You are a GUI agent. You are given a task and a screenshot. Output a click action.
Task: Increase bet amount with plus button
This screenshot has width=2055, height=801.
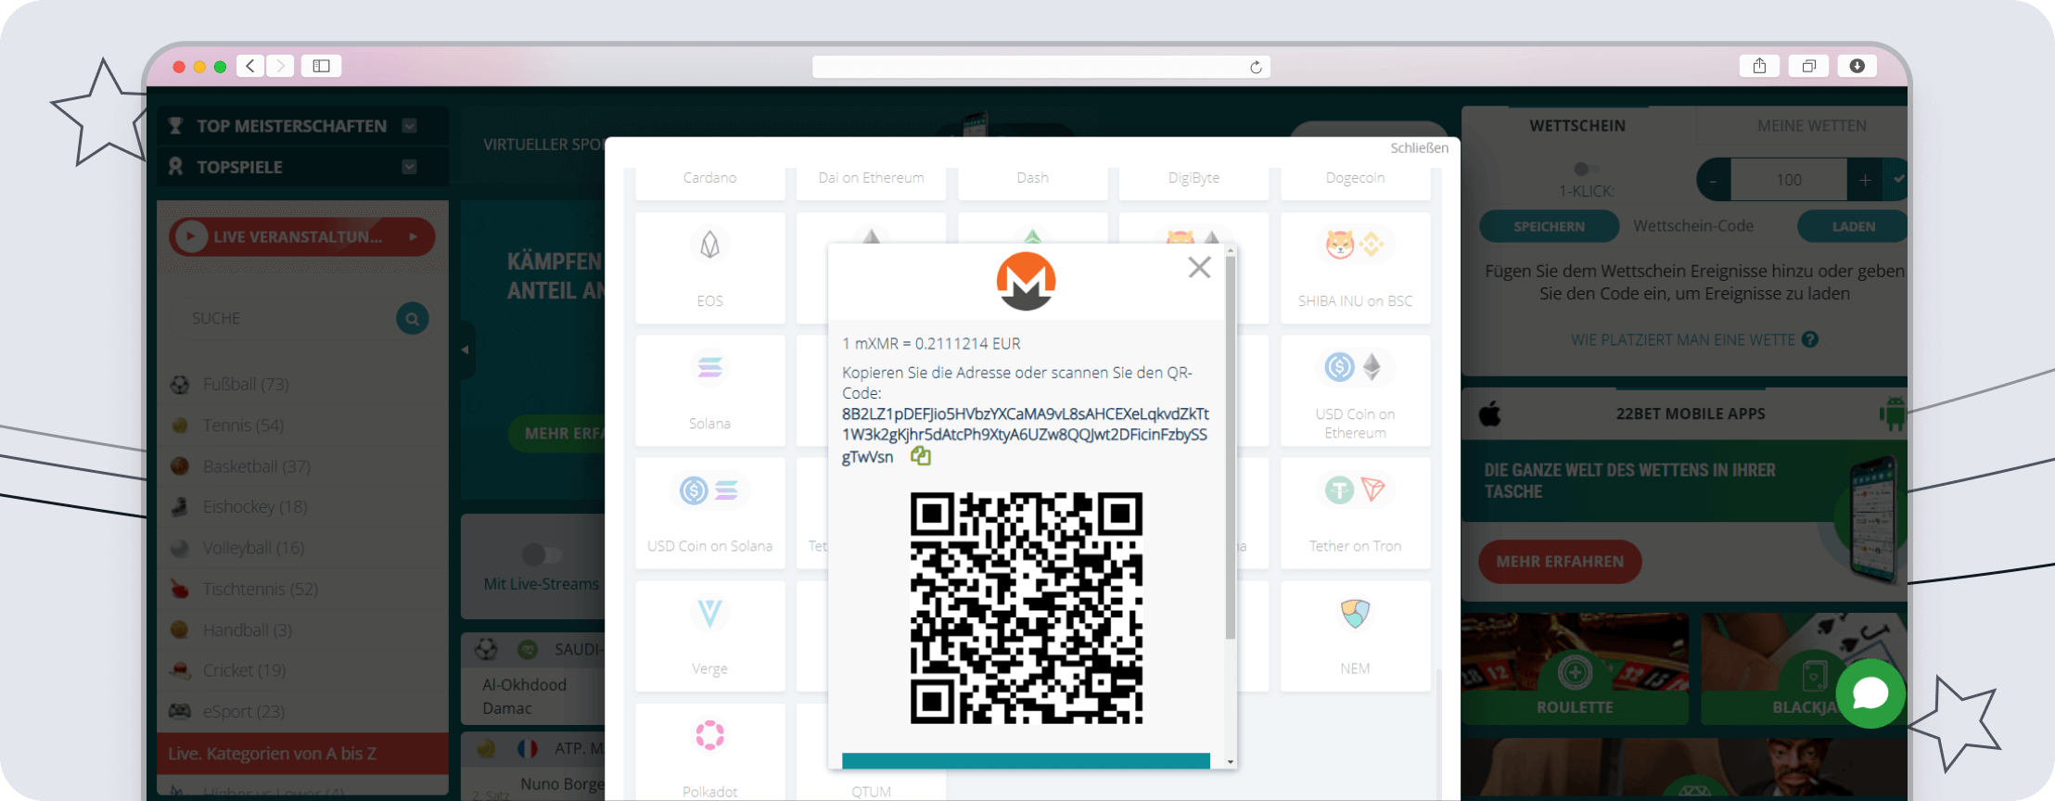click(1864, 180)
